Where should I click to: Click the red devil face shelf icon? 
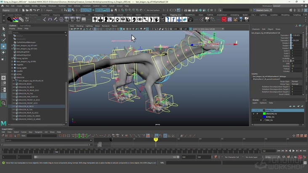tap(224, 19)
